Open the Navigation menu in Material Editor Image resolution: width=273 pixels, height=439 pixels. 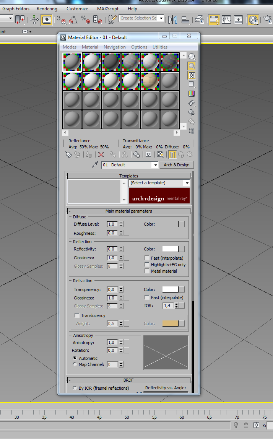(114, 47)
